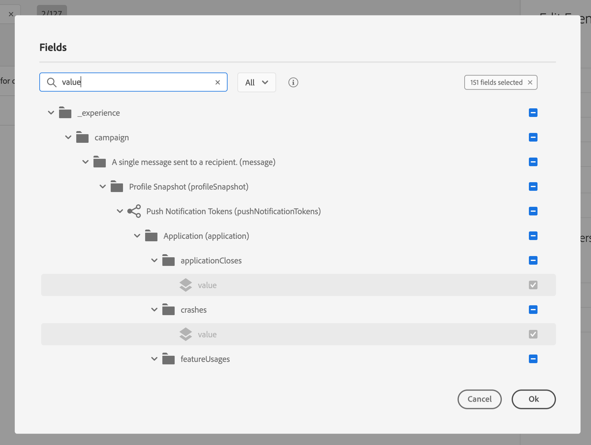The height and width of the screenshot is (445, 591).
Task: Remove the 151 fields selected tag
Action: tap(530, 82)
